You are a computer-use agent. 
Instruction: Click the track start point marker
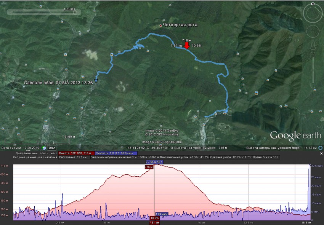point(96,81)
